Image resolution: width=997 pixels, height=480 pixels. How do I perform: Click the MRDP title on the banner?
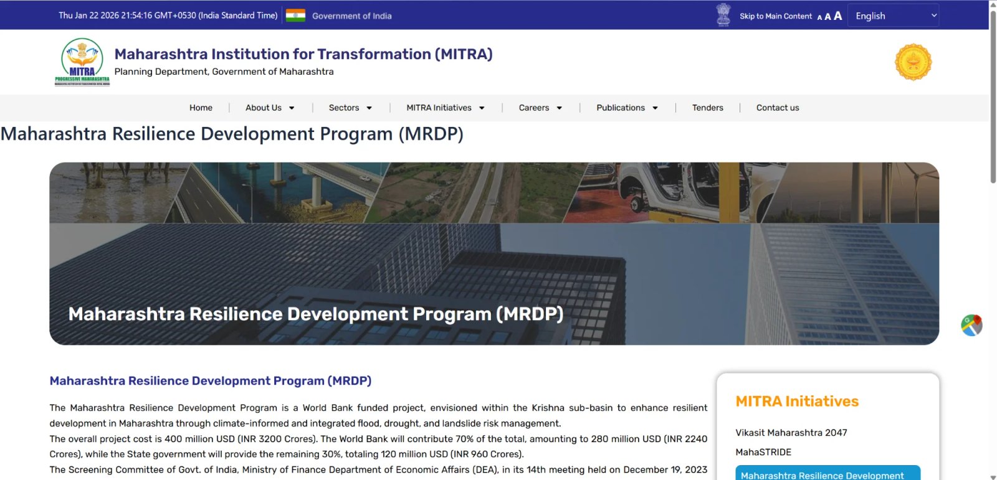point(316,314)
